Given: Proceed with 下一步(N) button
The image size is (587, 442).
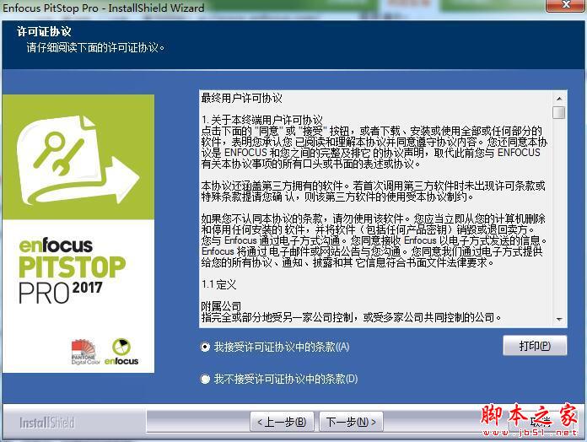Looking at the screenshot, I should [351, 422].
